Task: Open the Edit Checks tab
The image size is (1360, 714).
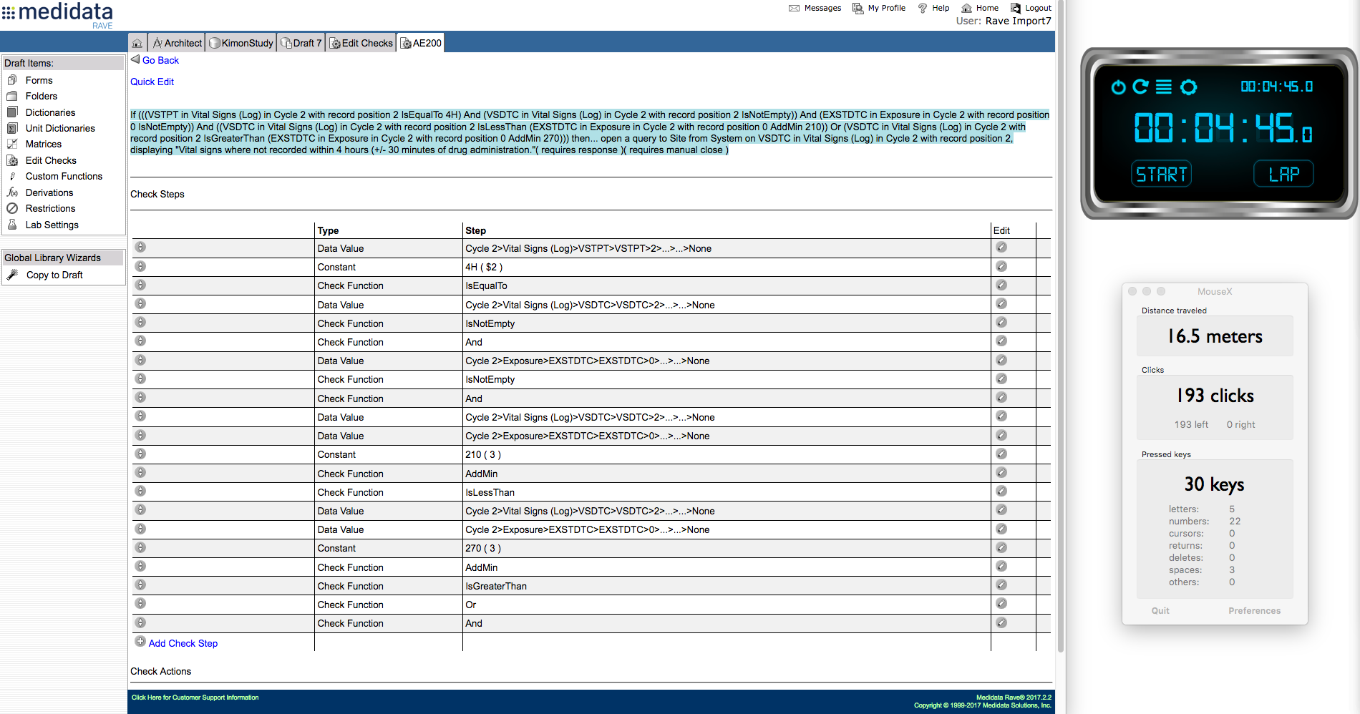Action: (361, 43)
